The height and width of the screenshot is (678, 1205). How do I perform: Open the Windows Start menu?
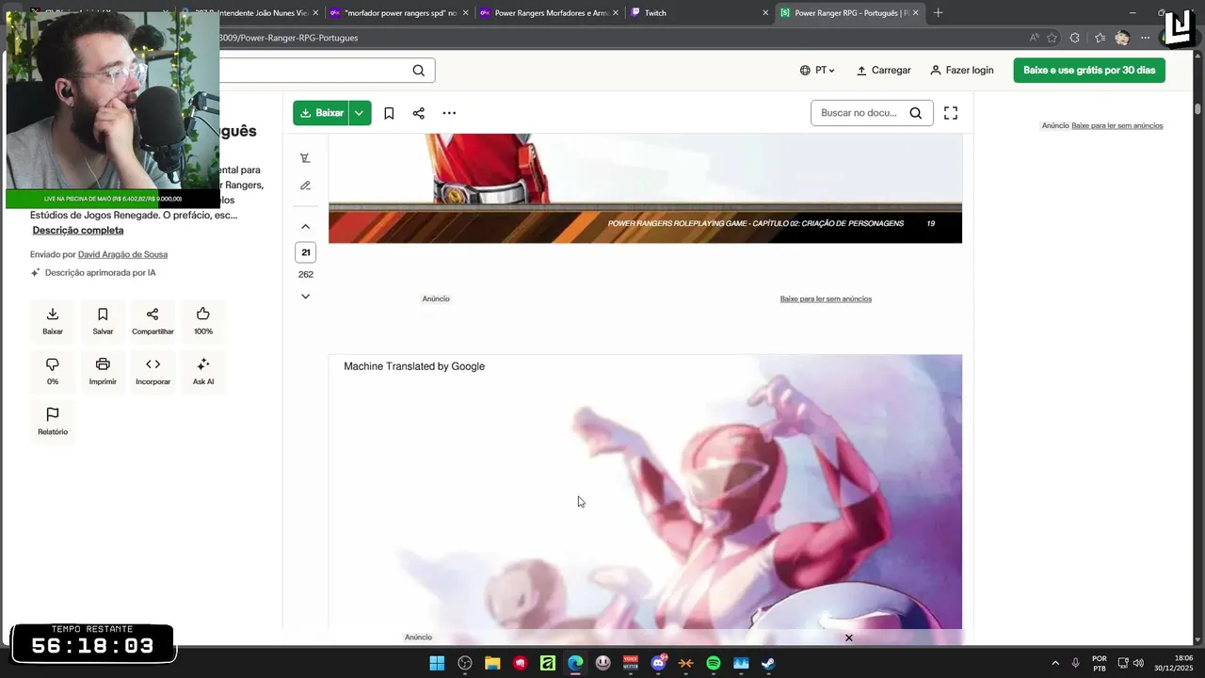[x=437, y=663]
